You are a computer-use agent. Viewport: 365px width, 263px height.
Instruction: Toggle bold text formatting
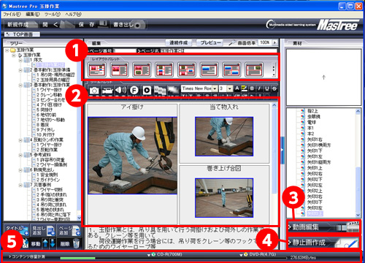[252, 88]
